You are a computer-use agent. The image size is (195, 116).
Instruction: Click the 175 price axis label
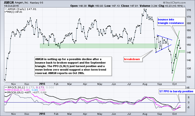(189, 10)
